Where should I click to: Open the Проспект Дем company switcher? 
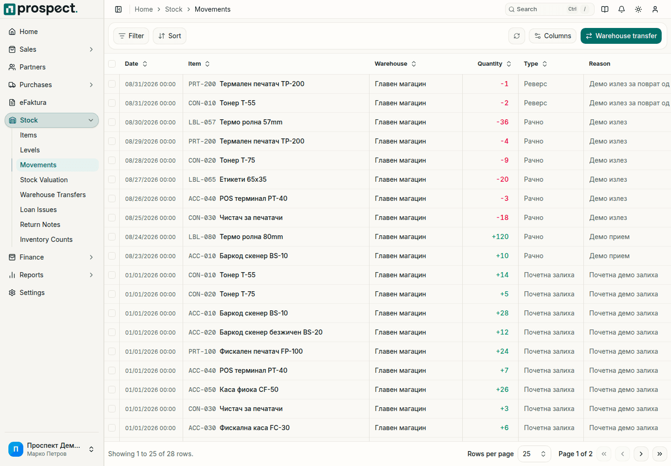52,449
